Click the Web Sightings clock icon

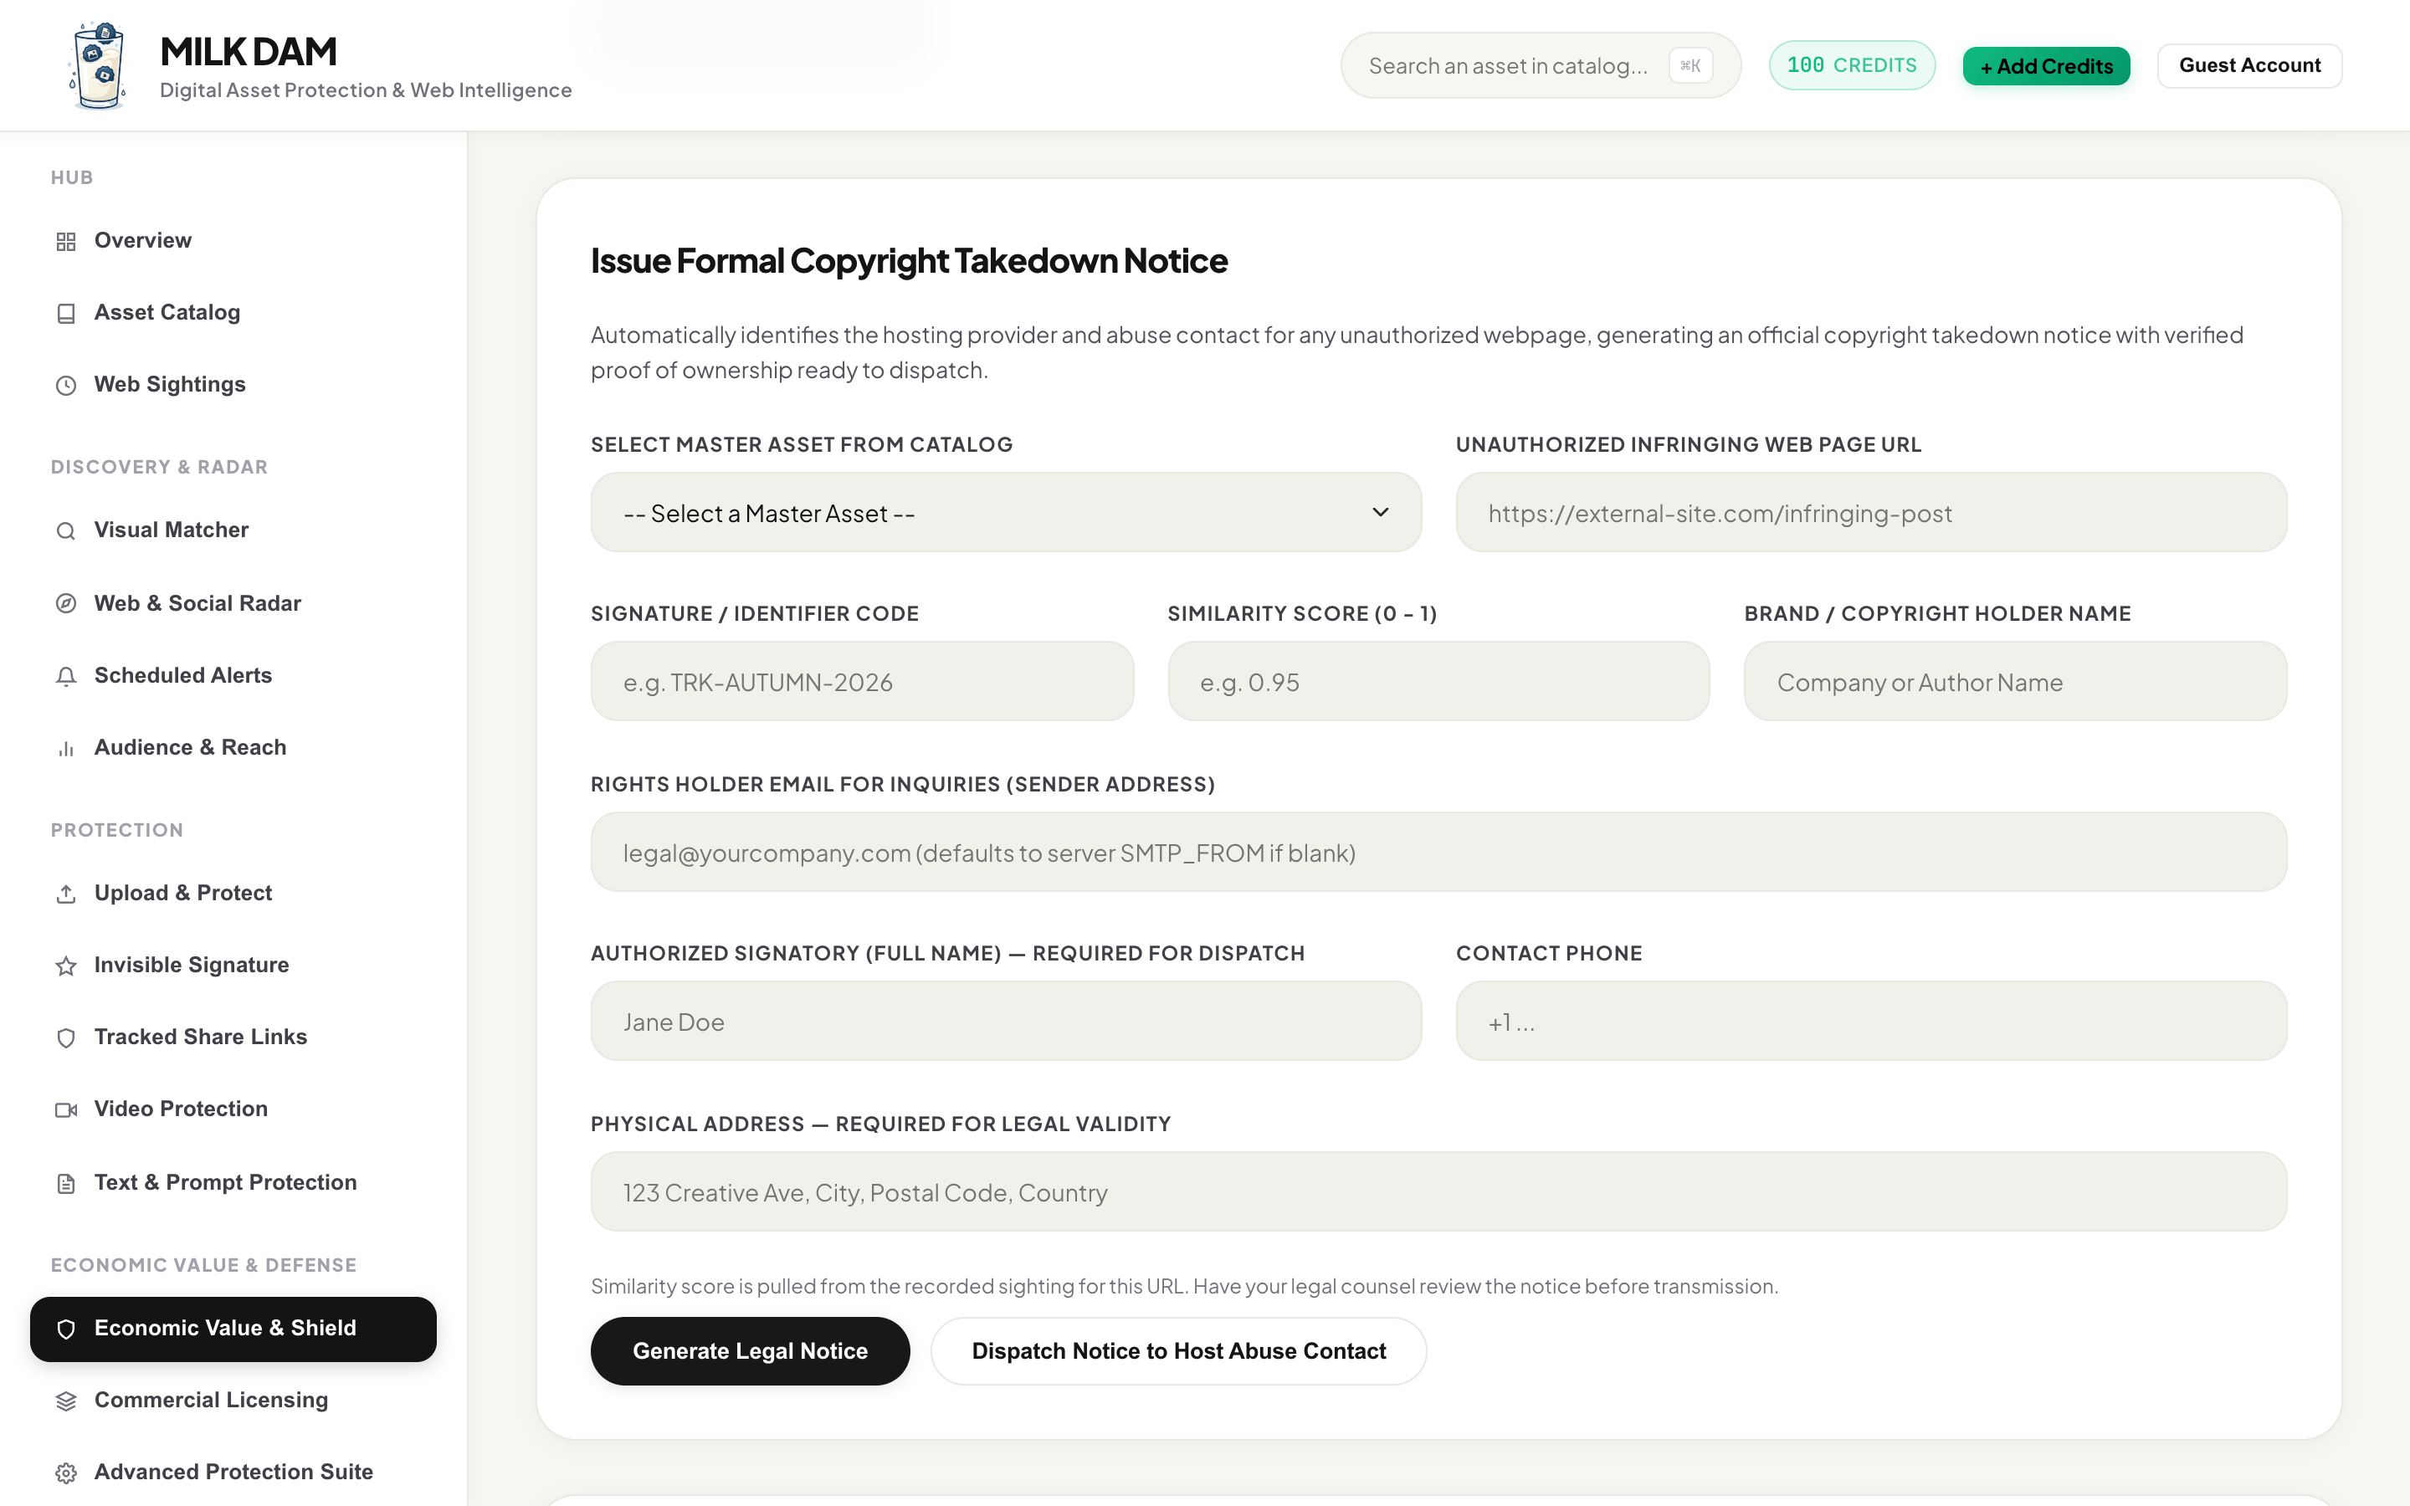pyautogui.click(x=66, y=386)
